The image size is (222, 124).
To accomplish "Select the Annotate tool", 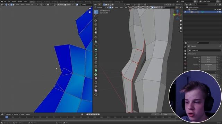I will click(x=96, y=37).
